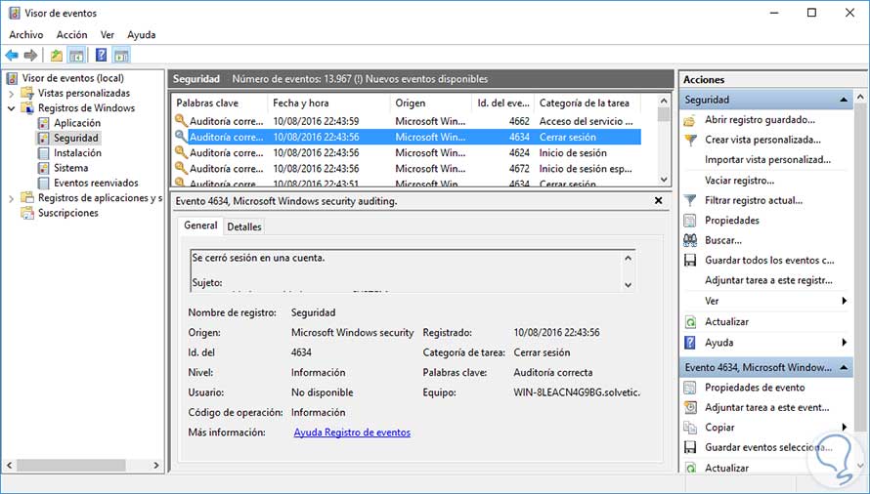Click the key icon of the 4662 event row
The width and height of the screenshot is (870, 494).
point(181,120)
